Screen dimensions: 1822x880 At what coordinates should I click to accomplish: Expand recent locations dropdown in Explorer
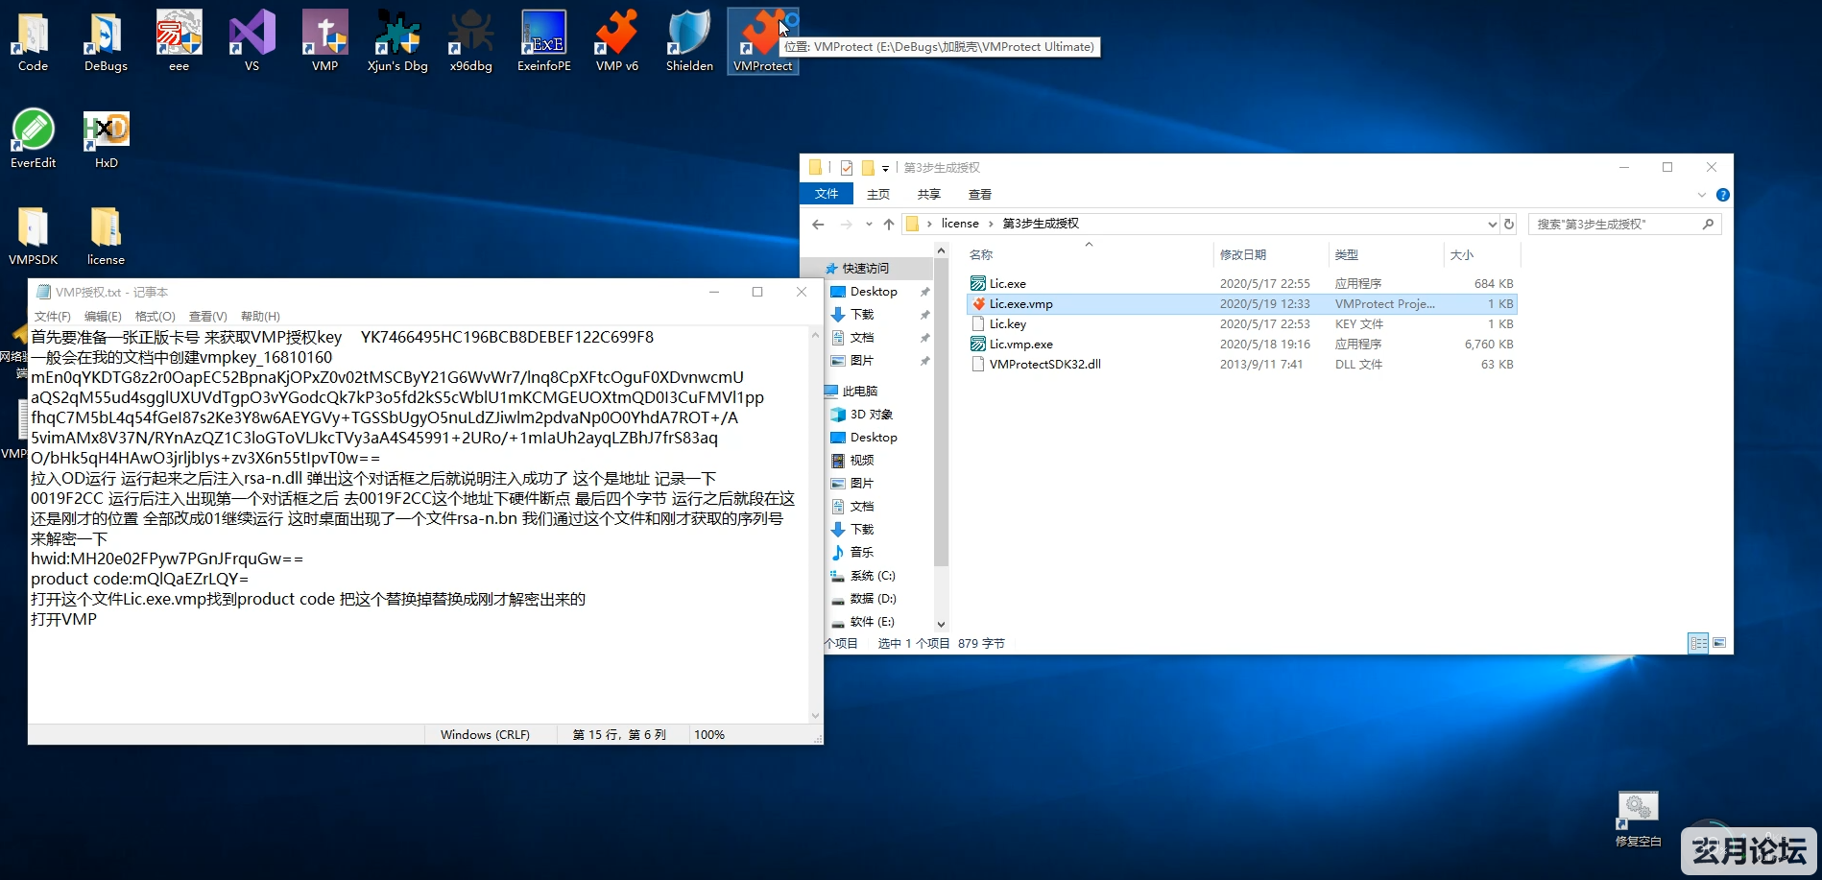click(x=869, y=224)
